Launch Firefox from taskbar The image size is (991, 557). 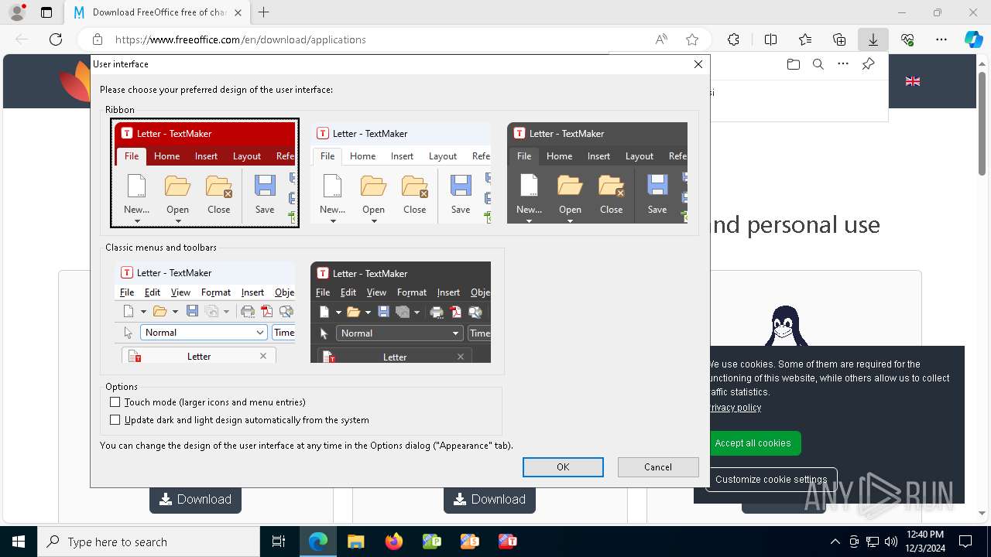pos(393,542)
